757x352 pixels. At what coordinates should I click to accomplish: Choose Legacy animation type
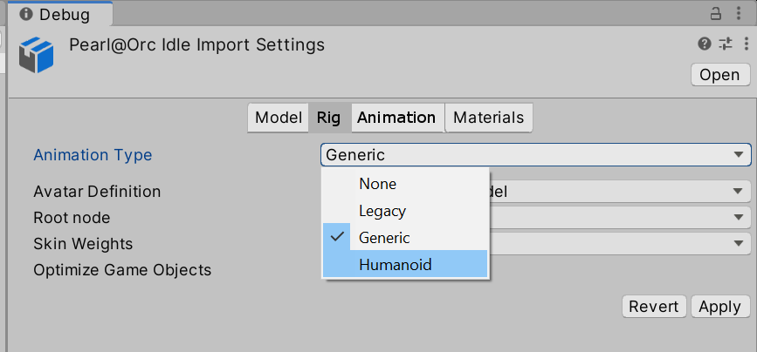coord(405,211)
